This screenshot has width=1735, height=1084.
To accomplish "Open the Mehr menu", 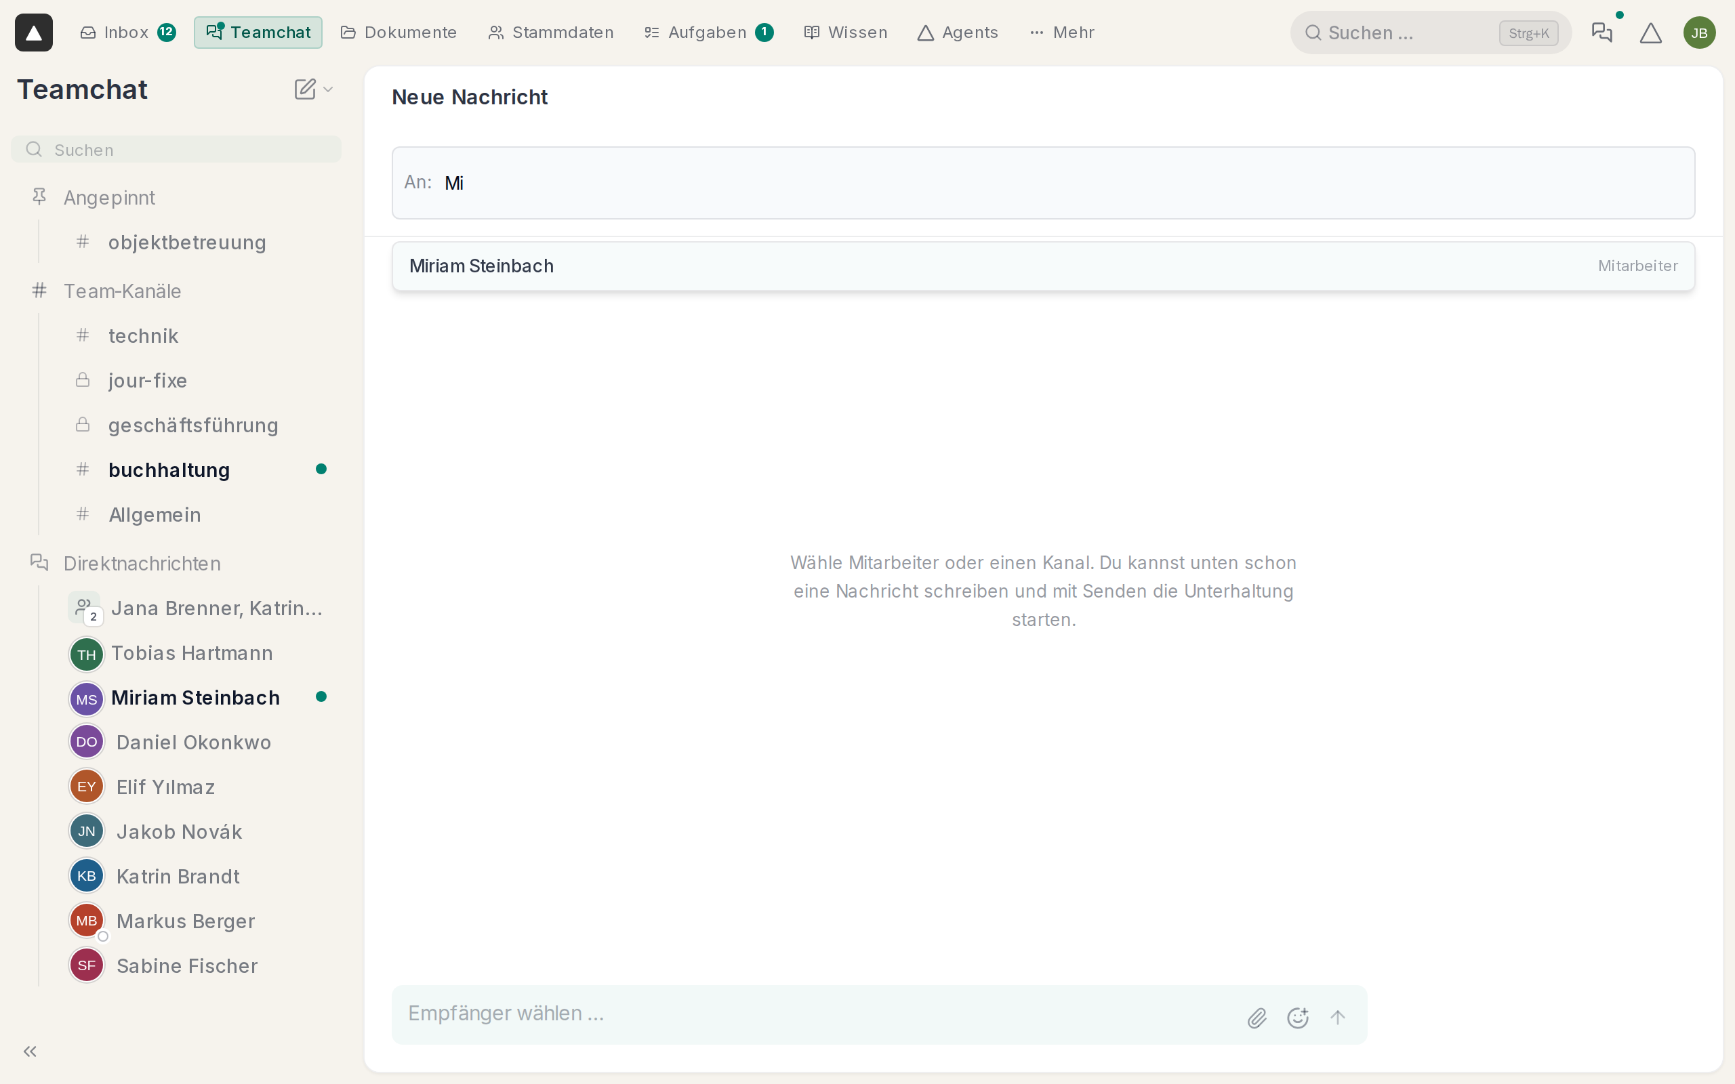I will [x=1062, y=33].
